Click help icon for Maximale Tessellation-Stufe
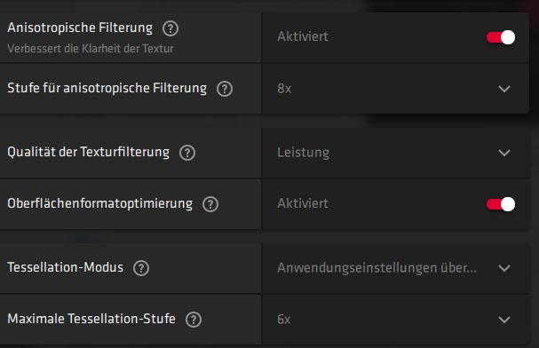Viewport: 539px width, 348px height. click(x=194, y=320)
